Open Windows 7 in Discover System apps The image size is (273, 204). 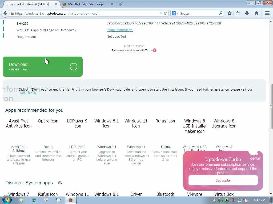pos(19,194)
